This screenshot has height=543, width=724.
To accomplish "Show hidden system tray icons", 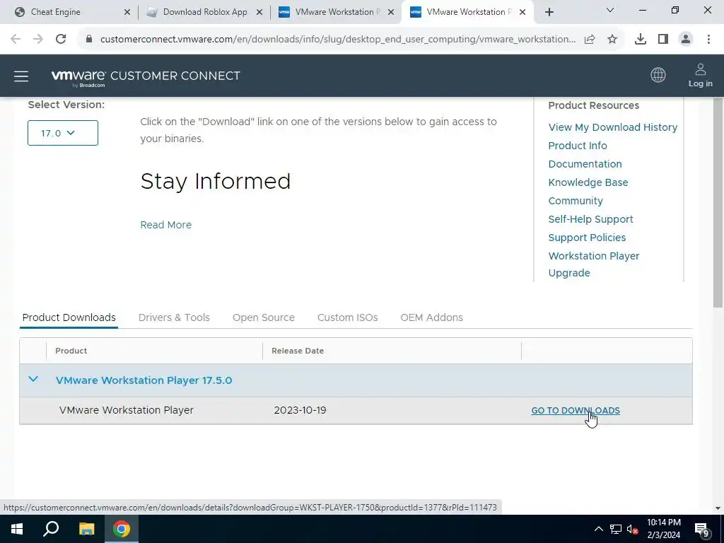I will (598, 529).
